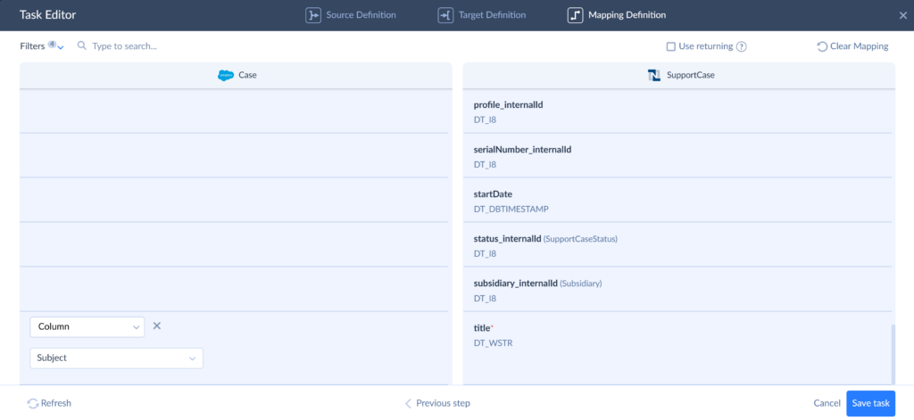Click the SupportCaseStatus reference label

[x=580, y=239]
